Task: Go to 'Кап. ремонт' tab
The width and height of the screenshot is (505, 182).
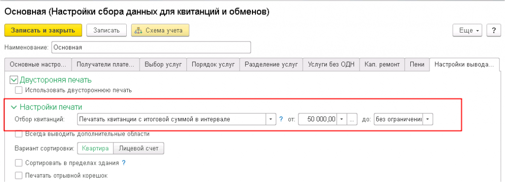Action: pos(382,65)
